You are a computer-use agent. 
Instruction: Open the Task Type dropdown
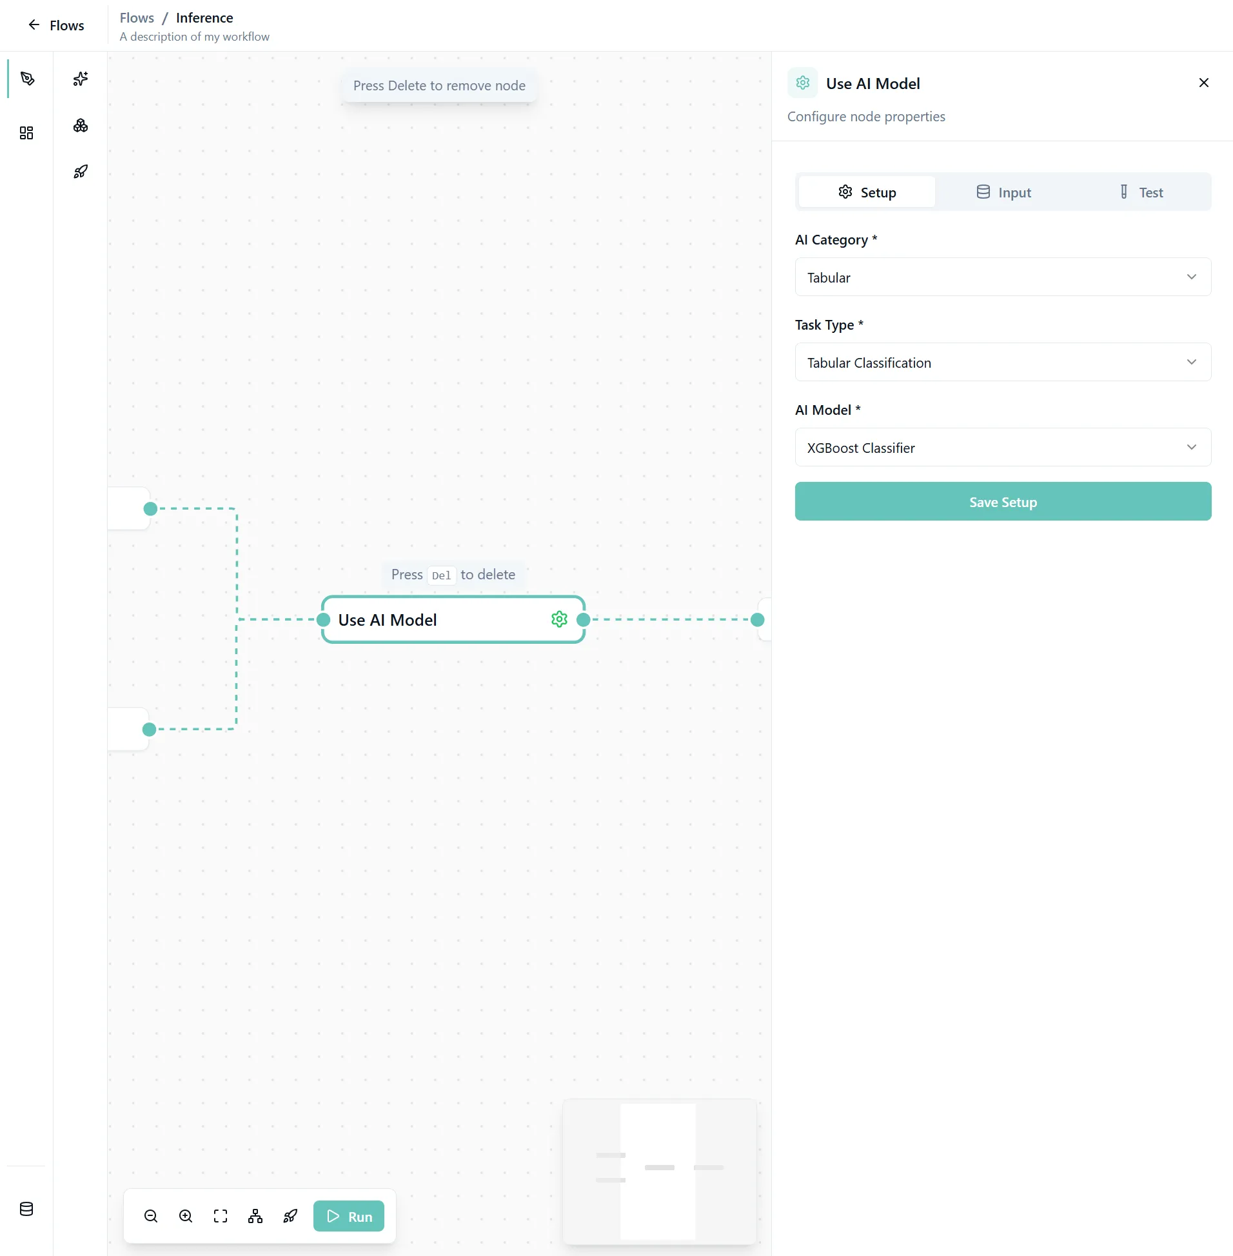point(1003,362)
